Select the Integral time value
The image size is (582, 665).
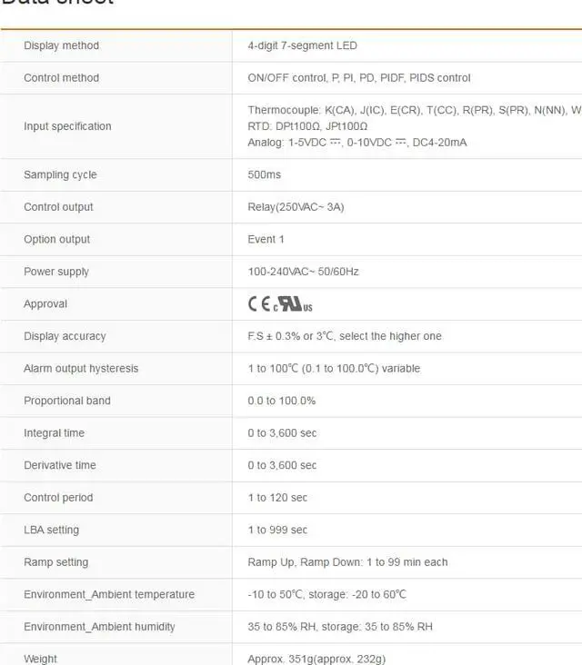282,433
